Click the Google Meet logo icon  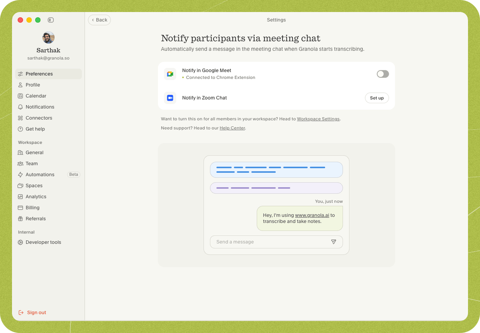point(170,74)
